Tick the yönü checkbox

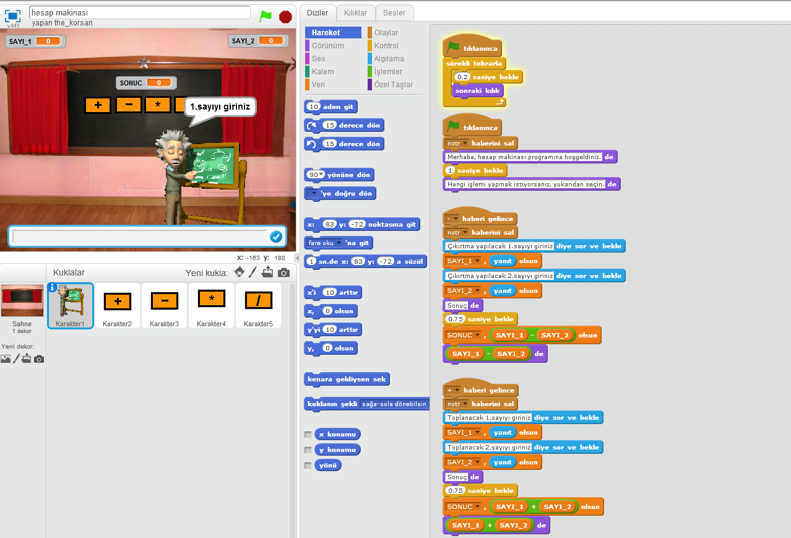pyautogui.click(x=308, y=466)
